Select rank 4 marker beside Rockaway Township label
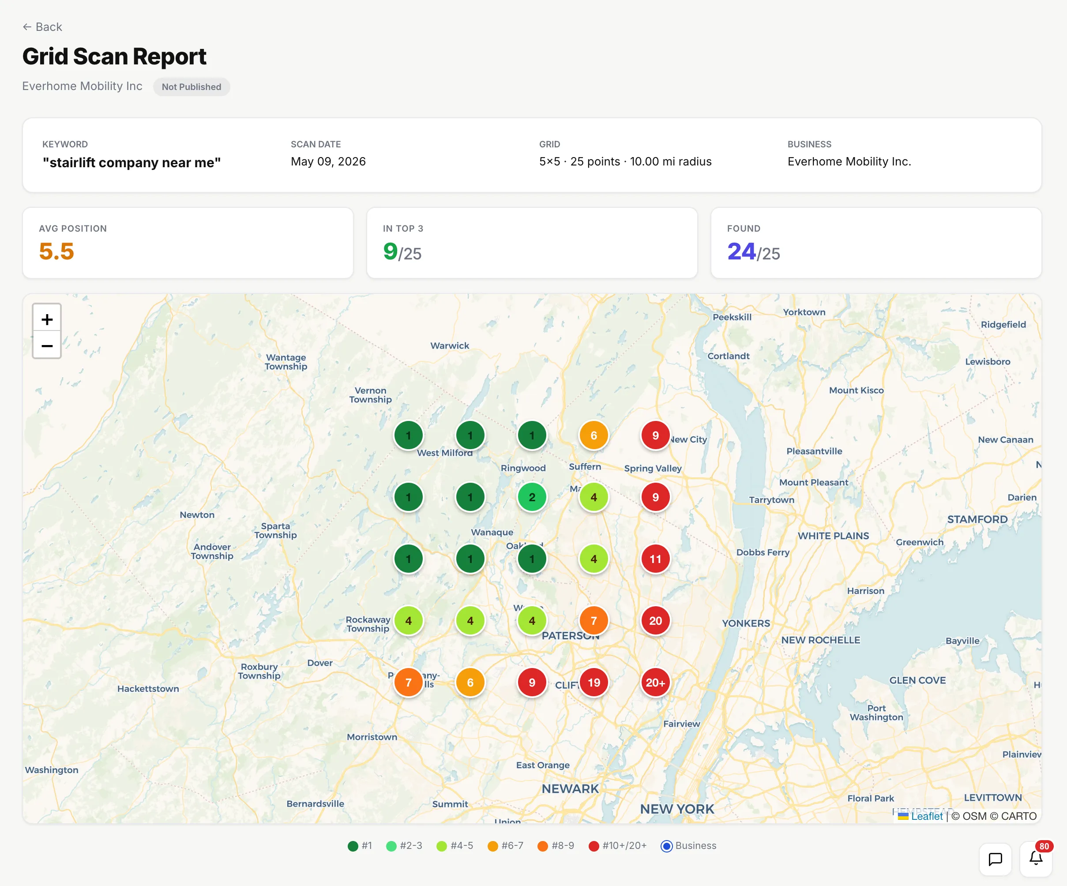Image resolution: width=1067 pixels, height=886 pixels. [x=409, y=620]
